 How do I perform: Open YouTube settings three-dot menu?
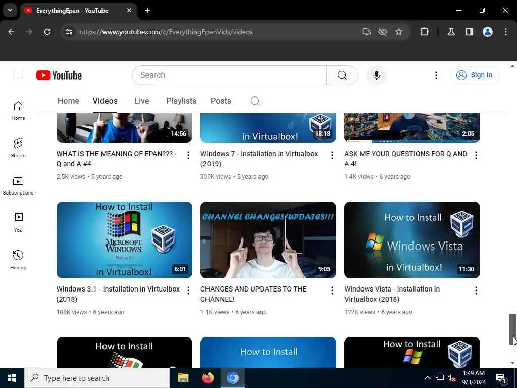436,75
